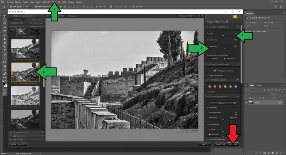Screen dimensions: 286x155
Task: Expand the Brillo sub-sliders triangle
Action: tap(207, 34)
